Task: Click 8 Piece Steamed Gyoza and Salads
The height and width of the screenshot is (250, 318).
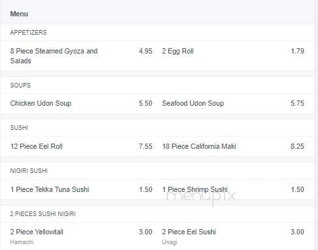Action: (54, 56)
